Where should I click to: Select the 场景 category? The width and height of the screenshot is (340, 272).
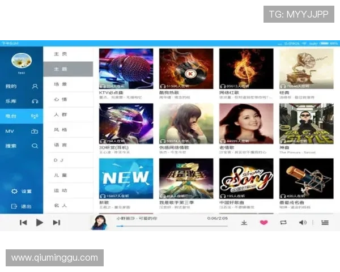click(x=69, y=84)
